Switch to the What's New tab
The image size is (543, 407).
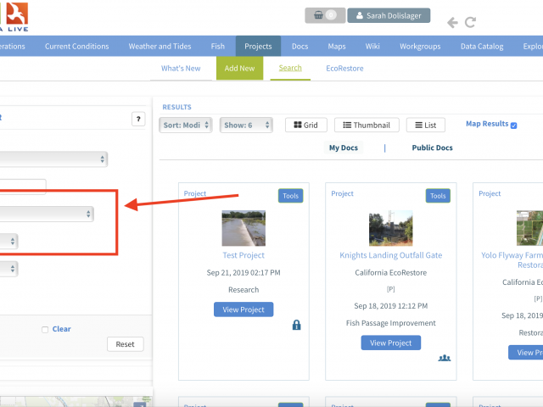181,68
